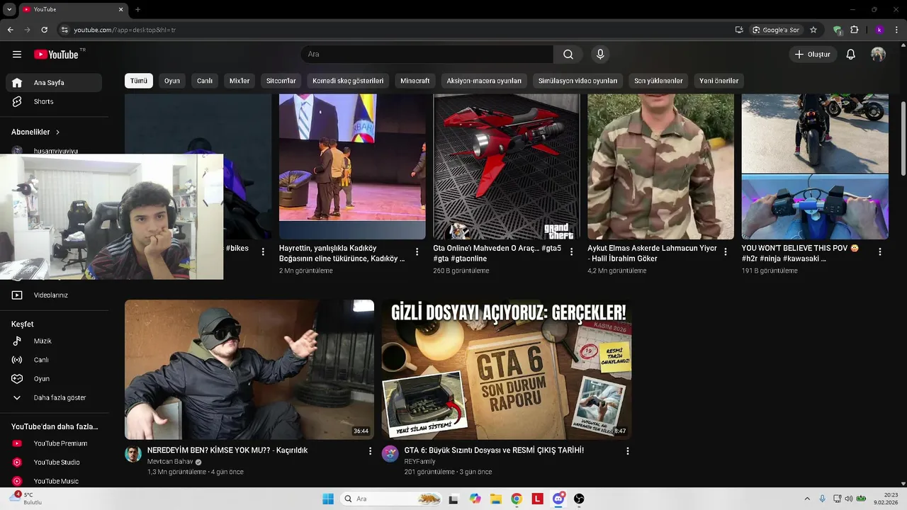The height and width of the screenshot is (510, 907).
Task: Bookmark this page with star icon
Action: point(813,30)
